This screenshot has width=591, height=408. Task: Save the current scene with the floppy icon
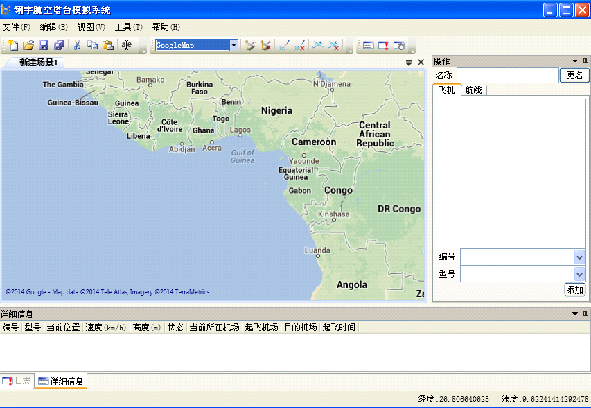pyautogui.click(x=44, y=45)
